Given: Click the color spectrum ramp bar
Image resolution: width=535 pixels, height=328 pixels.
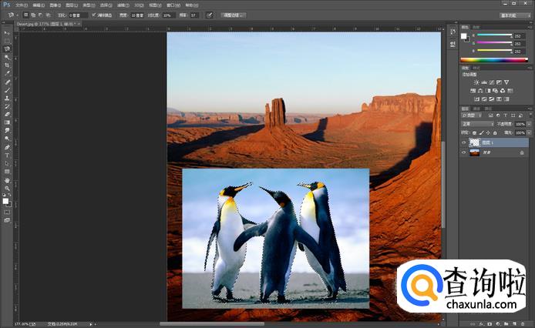Looking at the screenshot, I should 492,59.
